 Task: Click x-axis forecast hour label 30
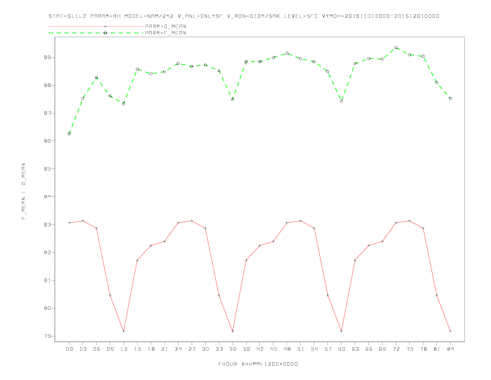coord(205,349)
